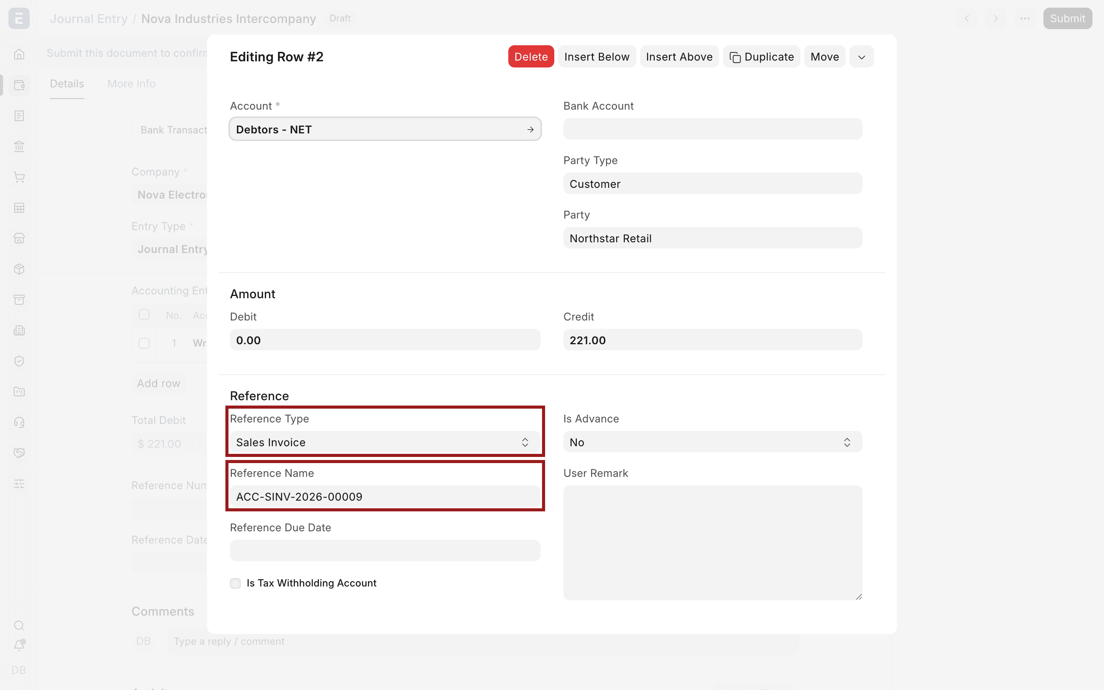
Task: Open the accounting wallet icon in the sidebar
Action: point(19,85)
